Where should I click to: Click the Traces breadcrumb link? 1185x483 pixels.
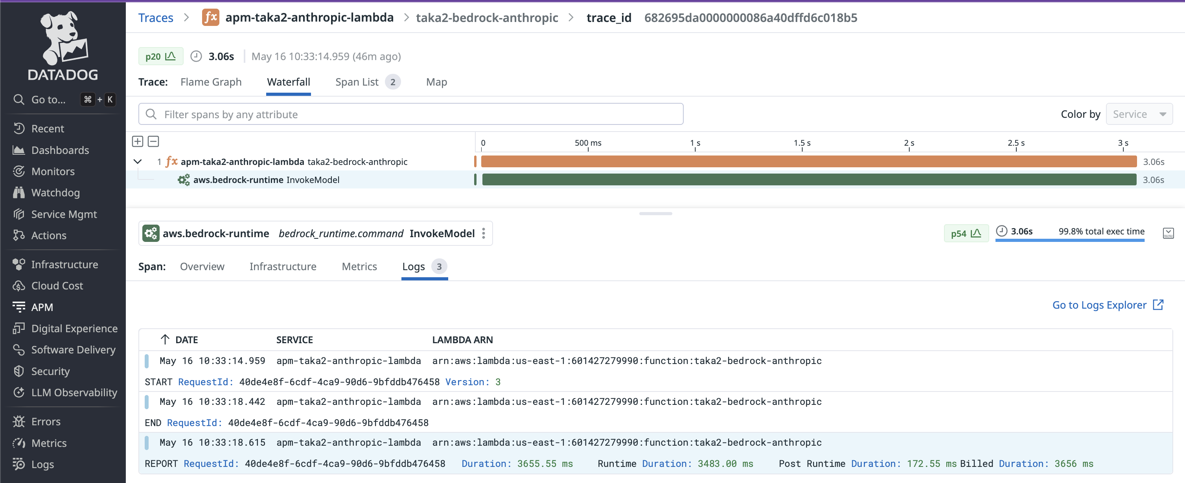coord(155,17)
